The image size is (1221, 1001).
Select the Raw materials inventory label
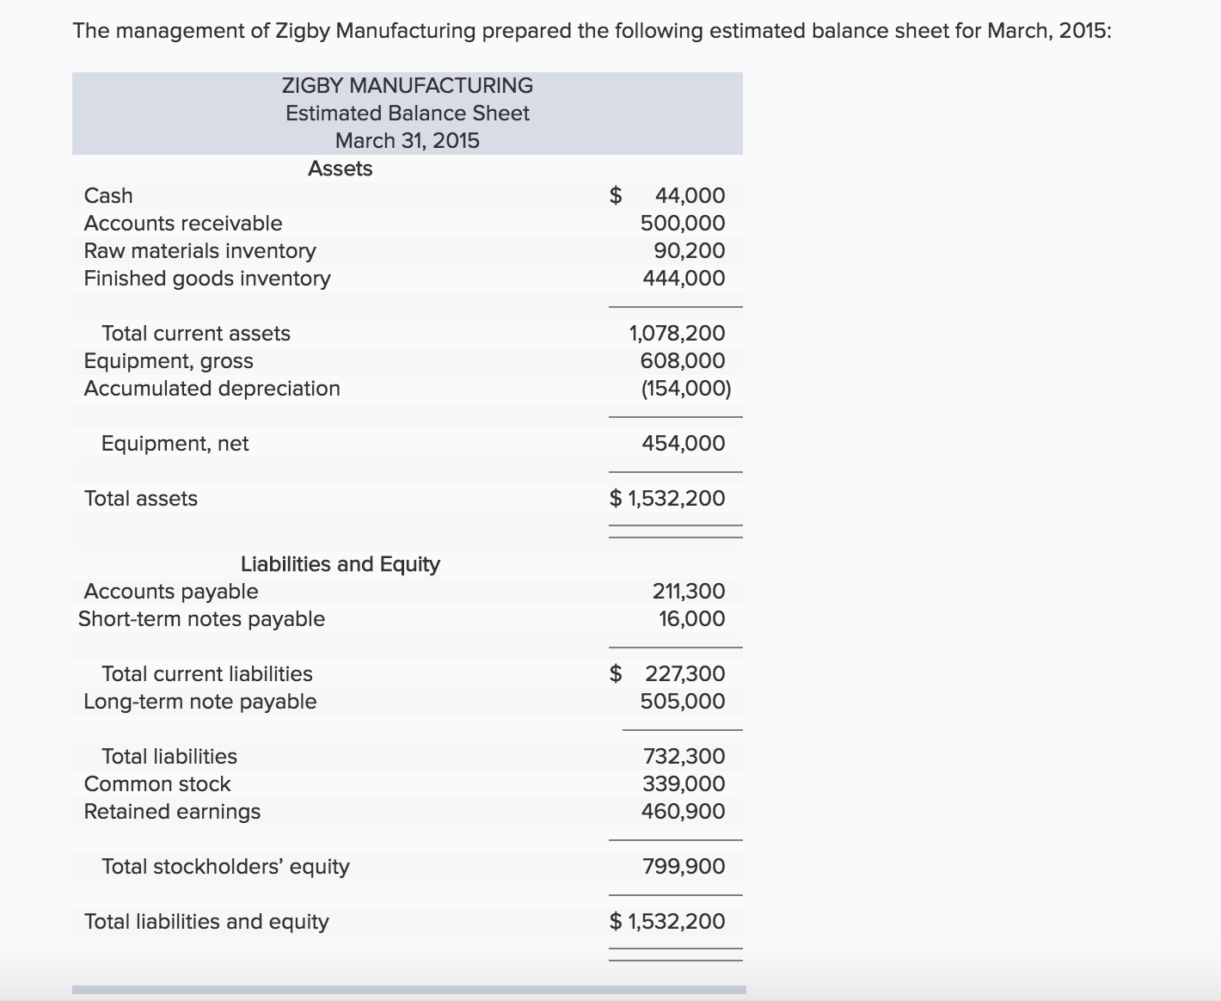pos(199,250)
